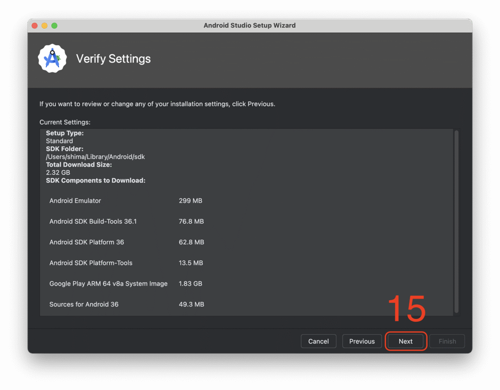500x390 pixels.
Task: Select the Android SDK Build-Tools 36.1 entry
Action: tap(93, 221)
